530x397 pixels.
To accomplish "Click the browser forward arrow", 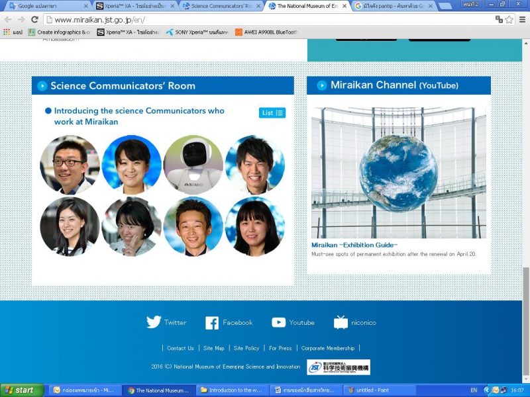I will coord(21,20).
